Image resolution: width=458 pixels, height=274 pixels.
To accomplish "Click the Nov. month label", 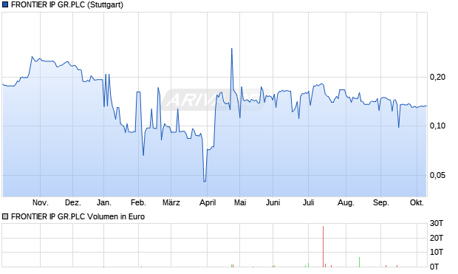I will (41, 202).
